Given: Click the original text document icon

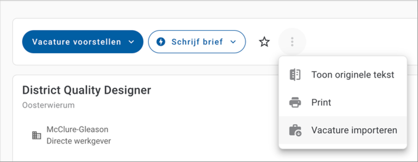Looking at the screenshot, I should 295,74.
